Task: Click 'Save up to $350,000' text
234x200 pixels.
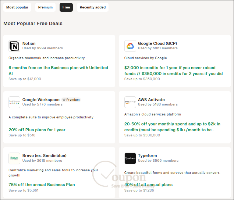Action: pos(142,79)
